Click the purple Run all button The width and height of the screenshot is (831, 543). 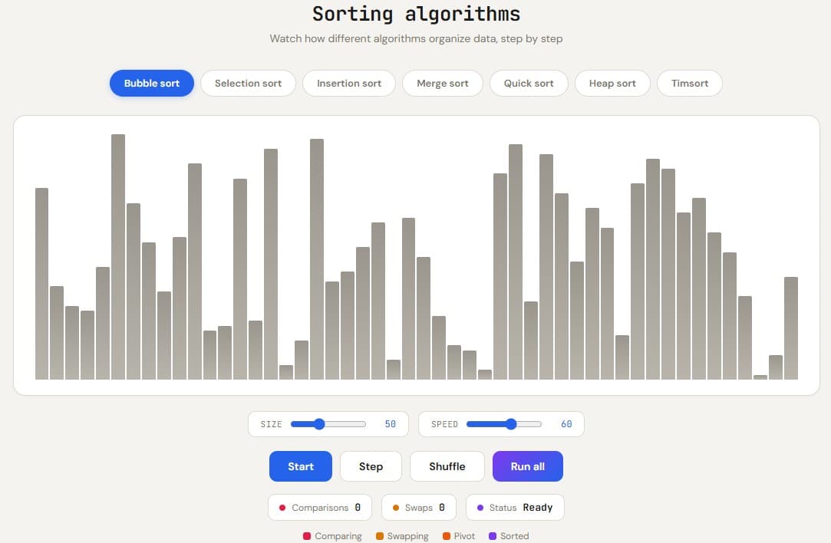[527, 466]
